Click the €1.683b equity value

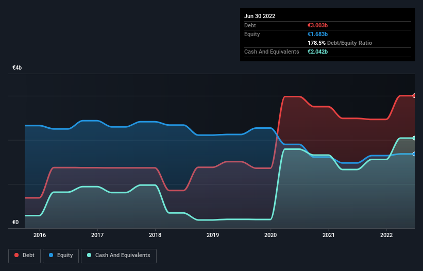(317, 34)
